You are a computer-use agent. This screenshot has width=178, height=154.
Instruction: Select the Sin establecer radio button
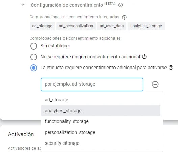coord(34,46)
